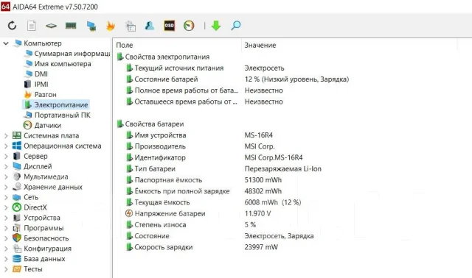Expand the Дисплей tree node
The height and width of the screenshot is (278, 472).
pos(6,166)
